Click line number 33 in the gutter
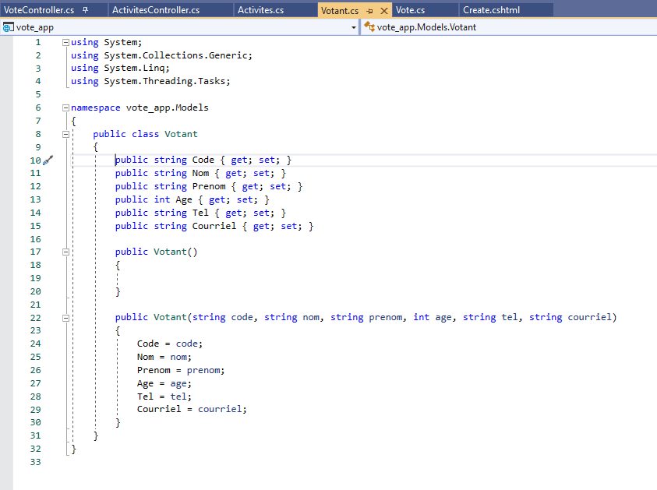This screenshot has height=490, width=657. pos(36,462)
